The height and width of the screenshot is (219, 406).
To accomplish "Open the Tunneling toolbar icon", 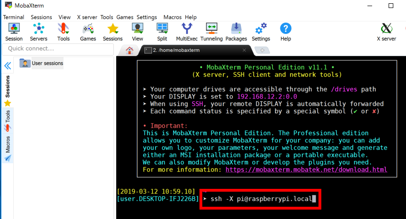I will [x=212, y=32].
